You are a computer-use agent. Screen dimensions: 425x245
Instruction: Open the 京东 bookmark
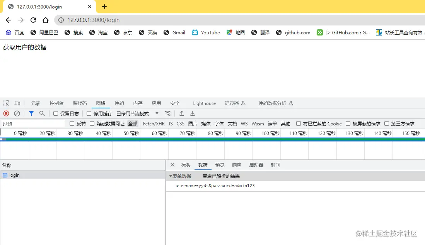(x=123, y=33)
